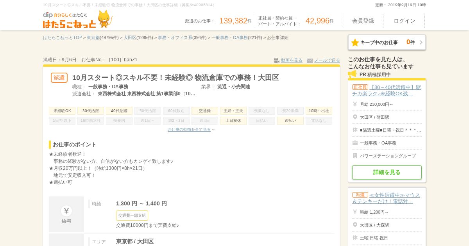Click the megaphone PR icon
Screen dimensions: 469x246
tap(352, 74)
